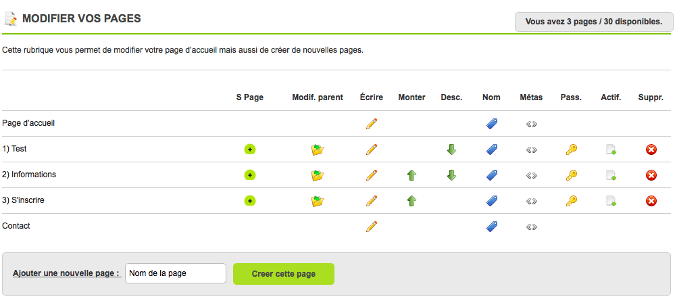The width and height of the screenshot is (677, 299).
Task: Set password on Test page with key icon
Action: click(572, 149)
